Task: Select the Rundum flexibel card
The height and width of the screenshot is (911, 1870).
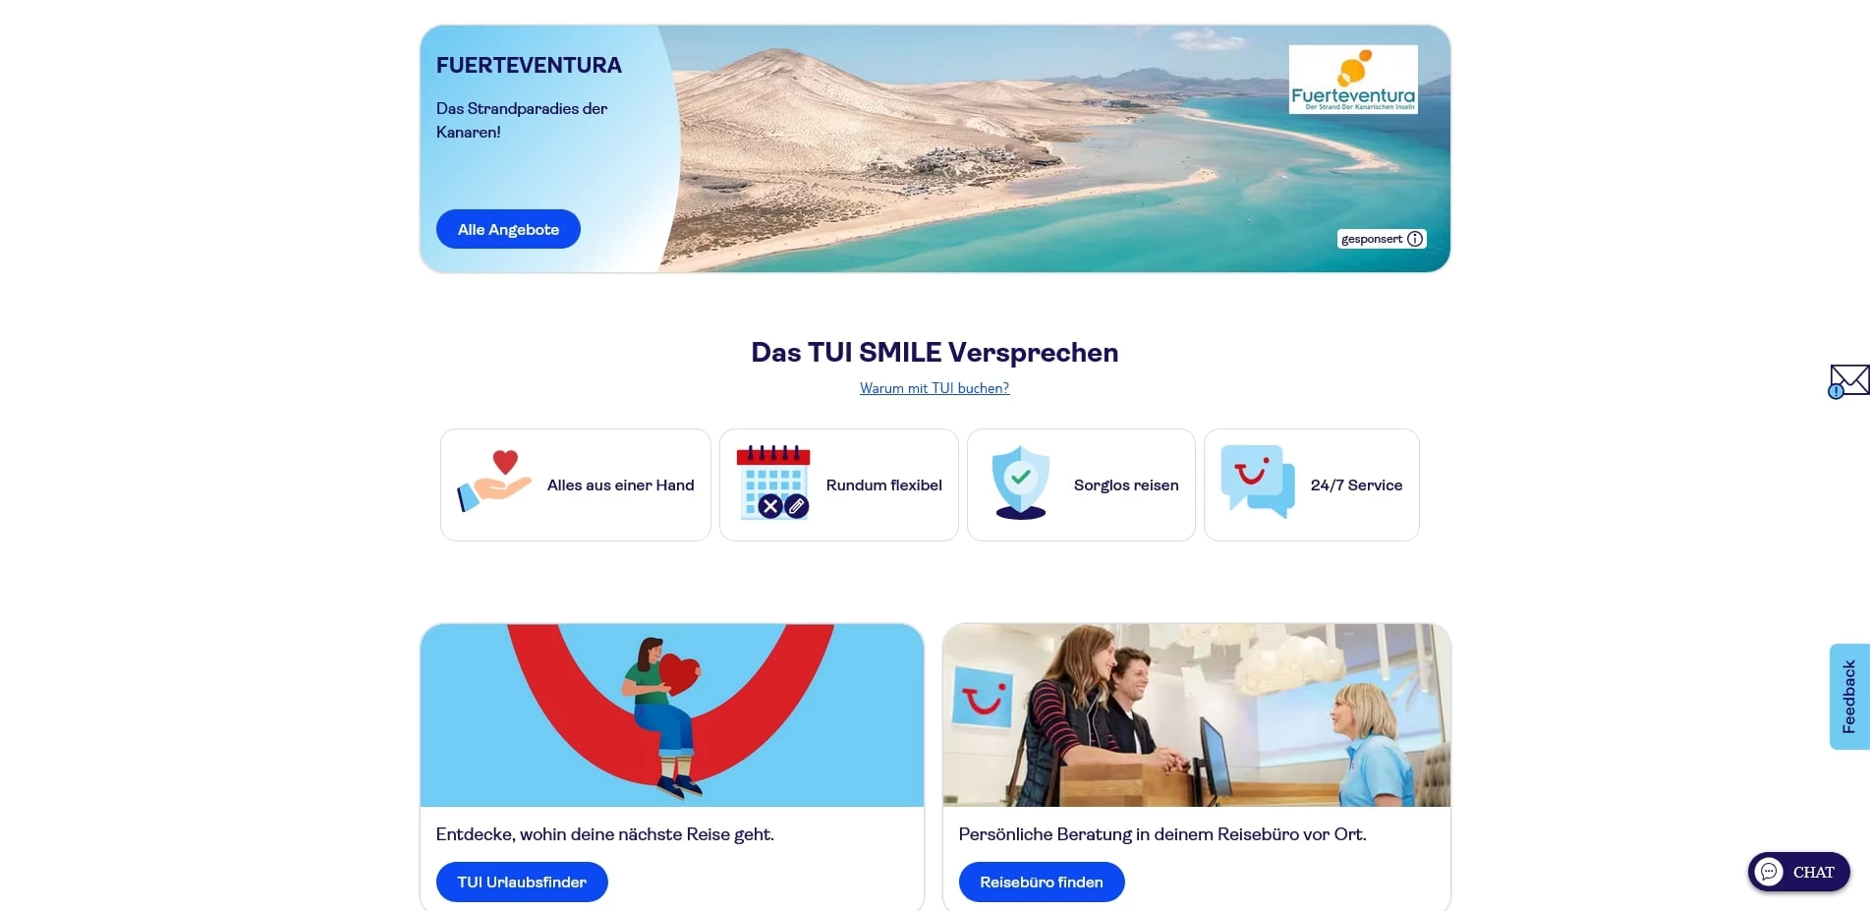Action: (x=839, y=484)
